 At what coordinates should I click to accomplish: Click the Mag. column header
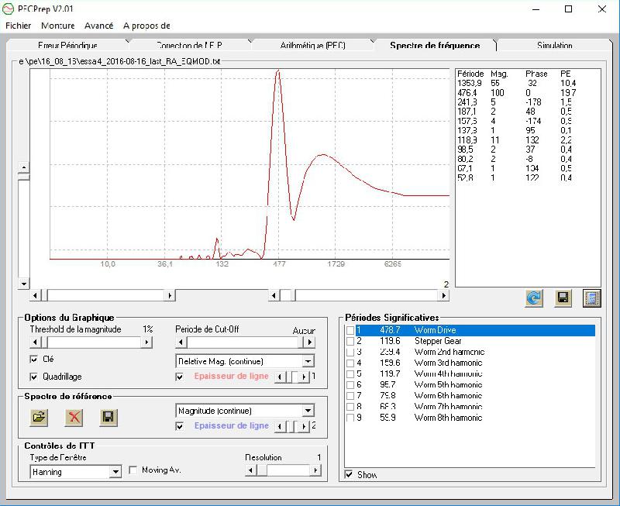click(x=499, y=74)
